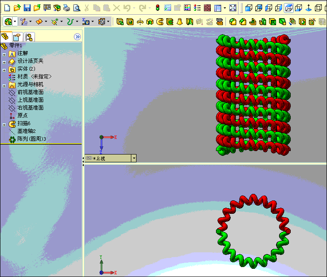Open the Edit Texture brick icon
The width and height of the screenshot is (327, 277).
click(x=207, y=8)
